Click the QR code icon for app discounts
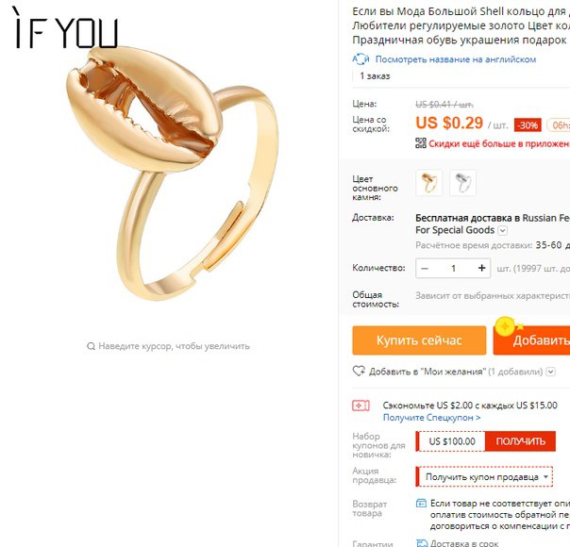The width and height of the screenshot is (570, 547). (x=421, y=143)
